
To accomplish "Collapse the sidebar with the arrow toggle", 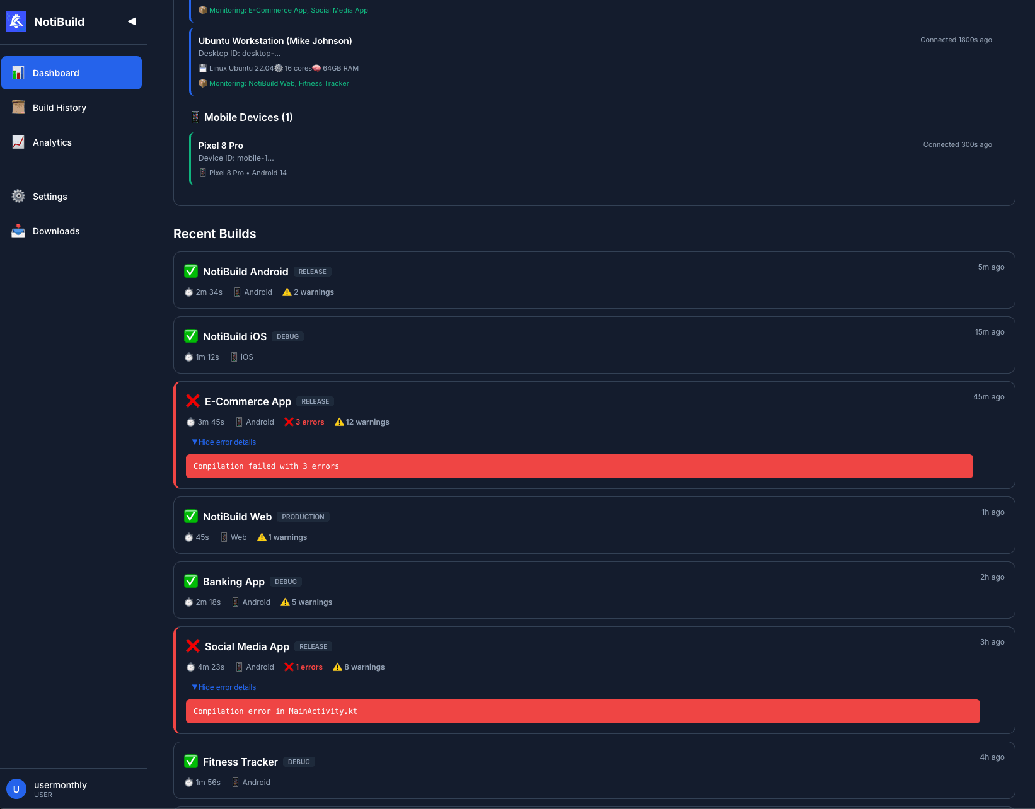I will pyautogui.click(x=131, y=21).
